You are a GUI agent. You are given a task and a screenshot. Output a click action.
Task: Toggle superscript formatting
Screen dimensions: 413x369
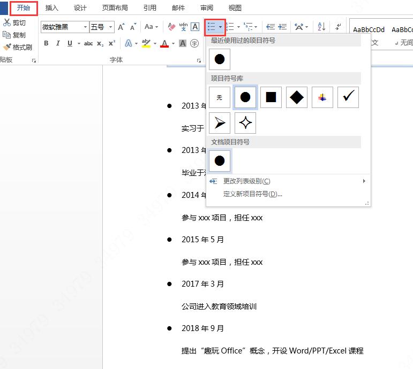pyautogui.click(x=112, y=43)
